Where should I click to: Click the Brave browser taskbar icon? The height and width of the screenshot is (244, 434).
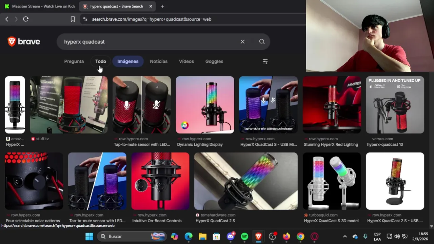(x=258, y=236)
